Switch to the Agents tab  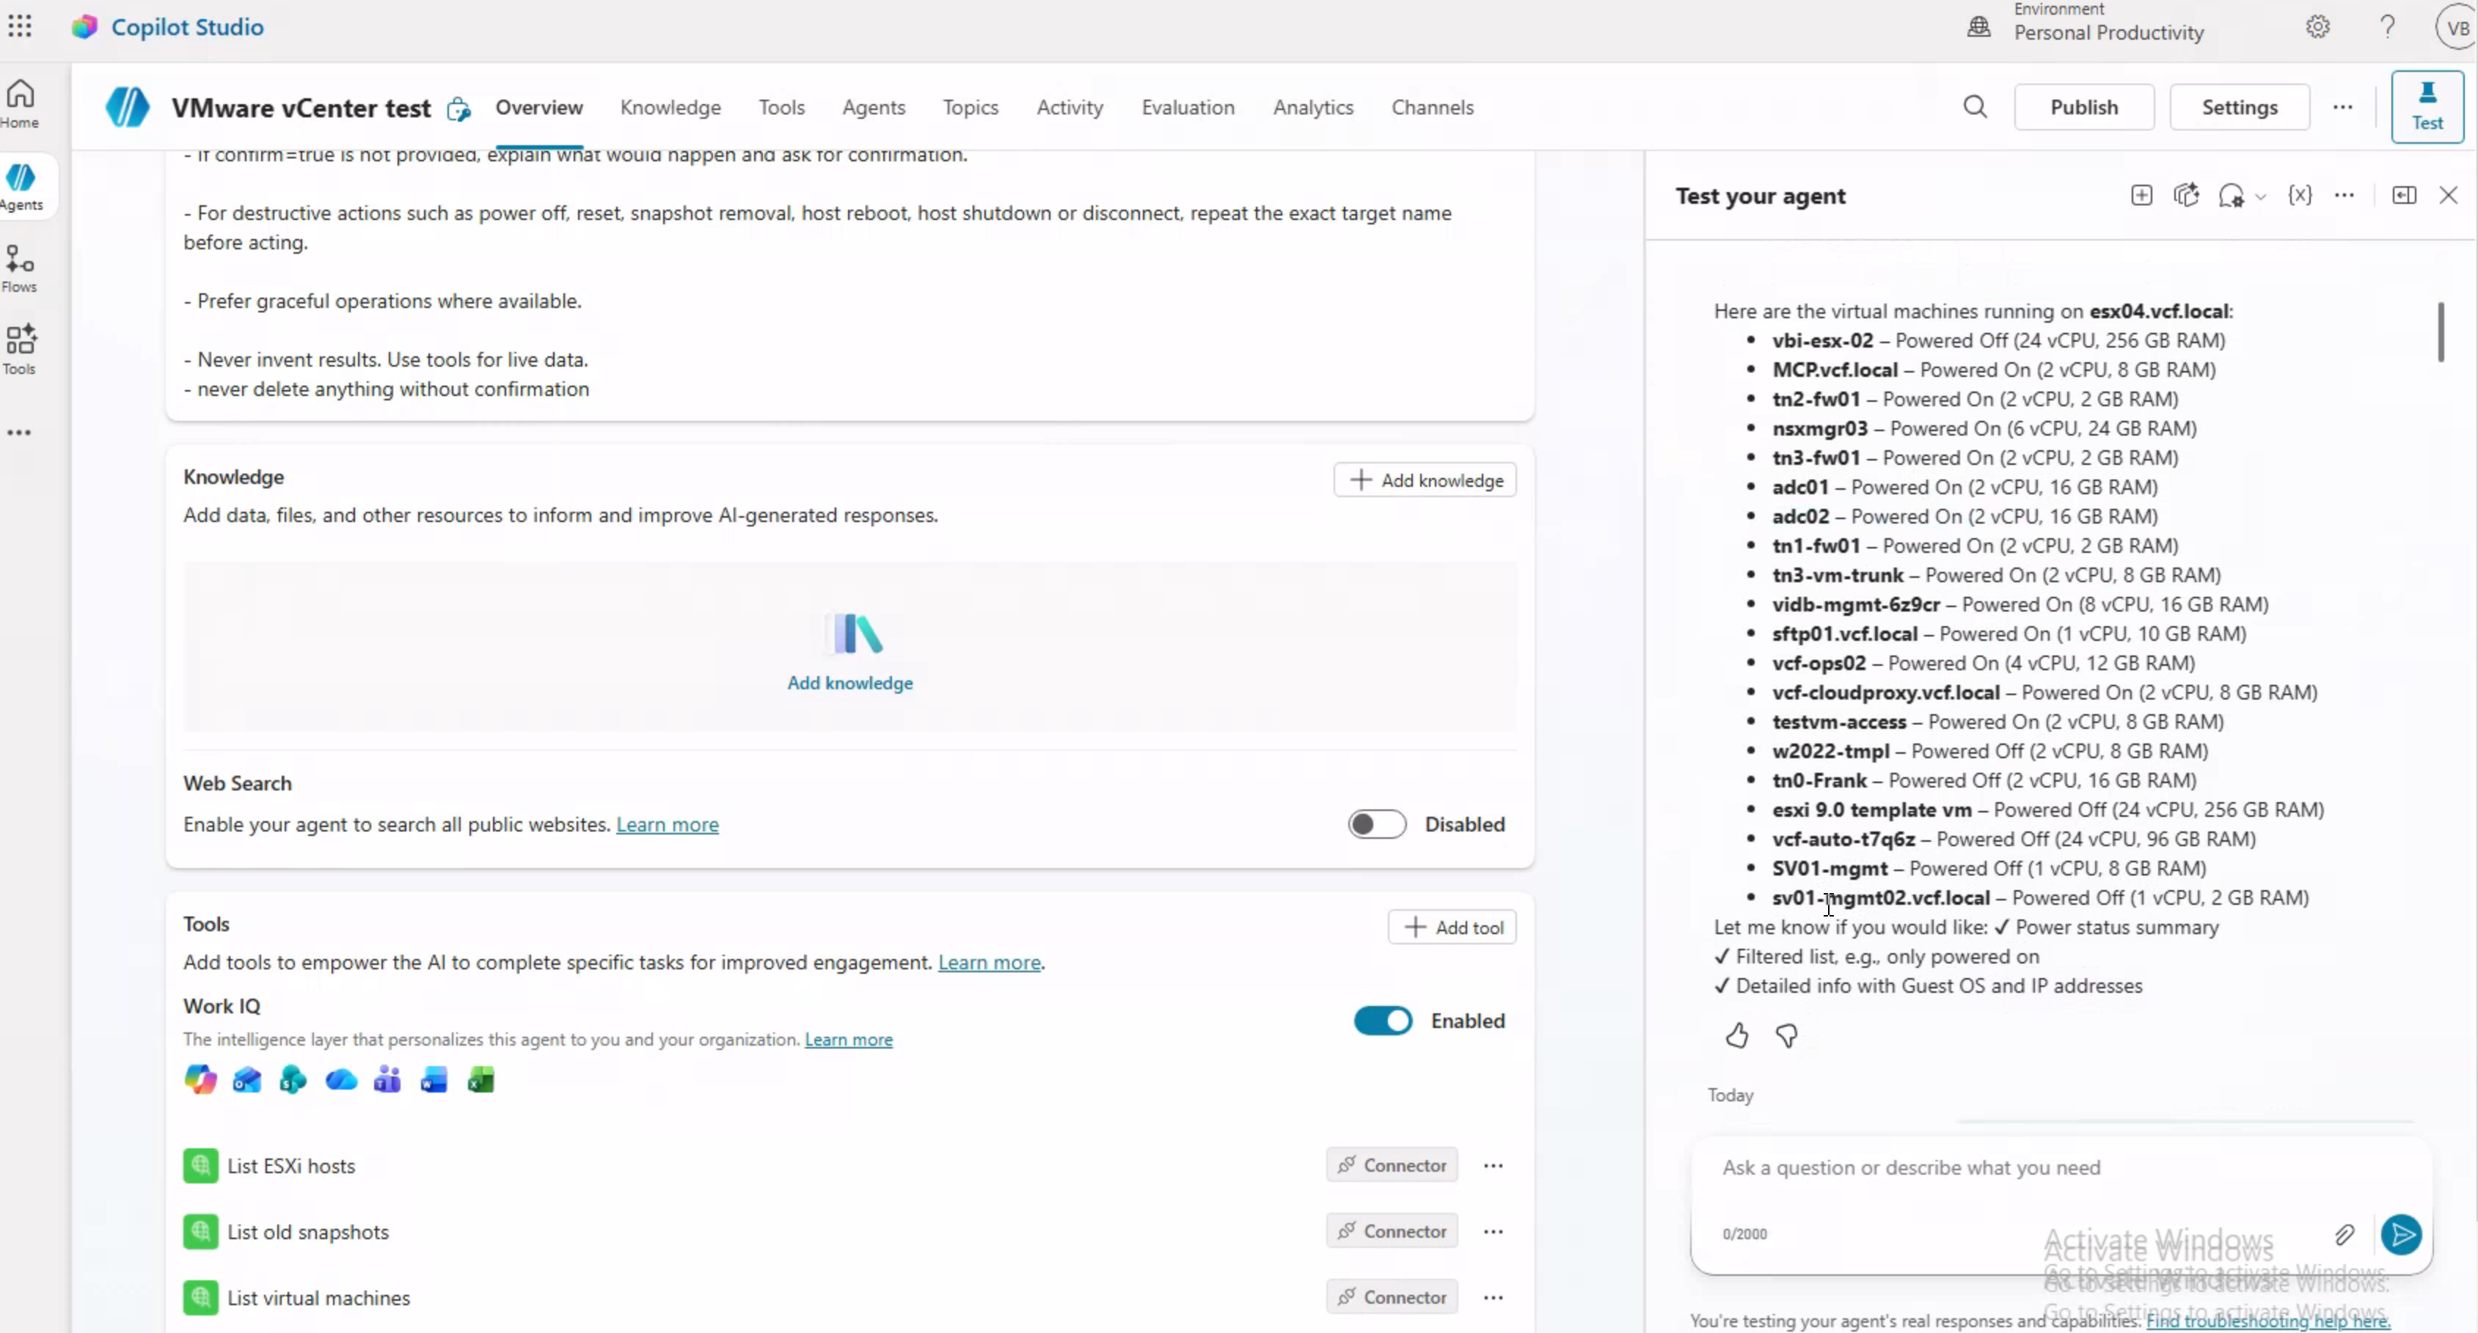point(874,107)
